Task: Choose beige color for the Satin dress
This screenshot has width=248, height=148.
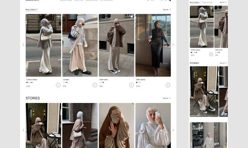Action: pyautogui.click(x=140, y=82)
